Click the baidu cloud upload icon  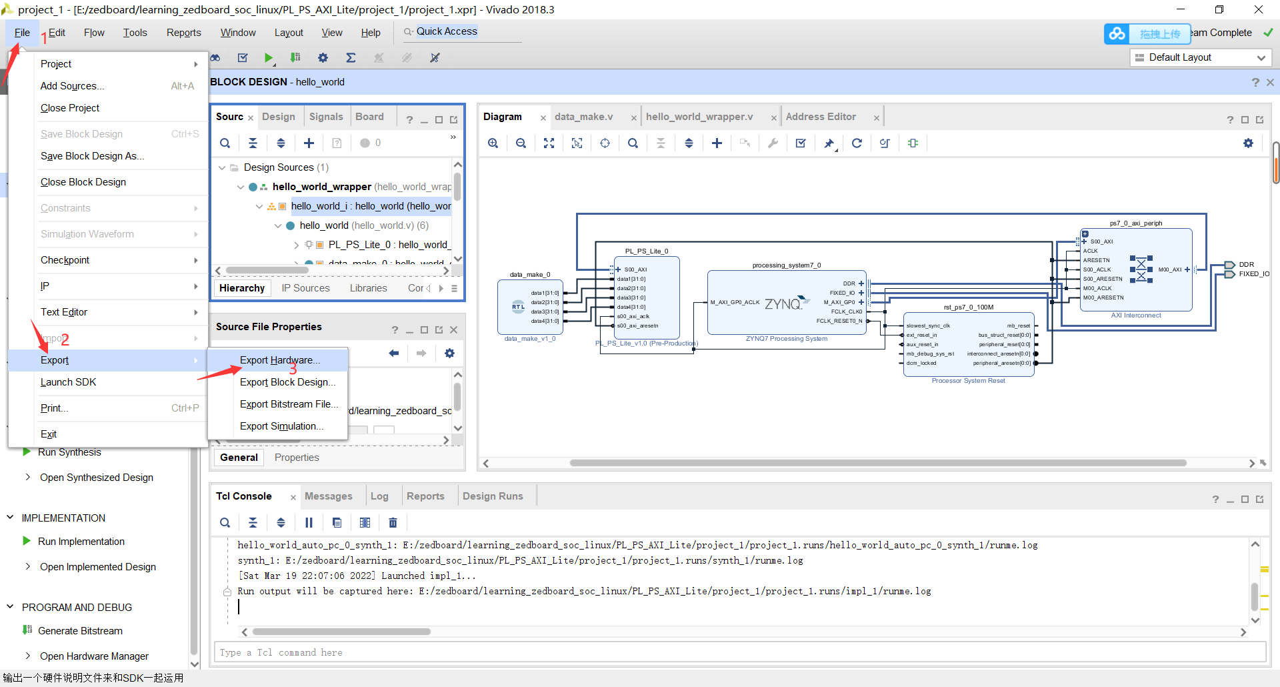1117,33
